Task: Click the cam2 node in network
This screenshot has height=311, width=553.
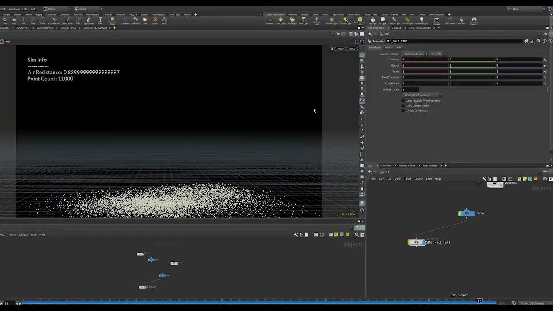Action: (x=467, y=213)
